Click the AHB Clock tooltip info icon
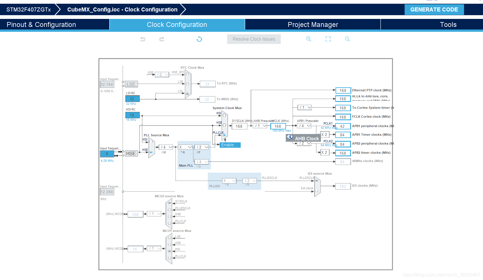 click(290, 137)
